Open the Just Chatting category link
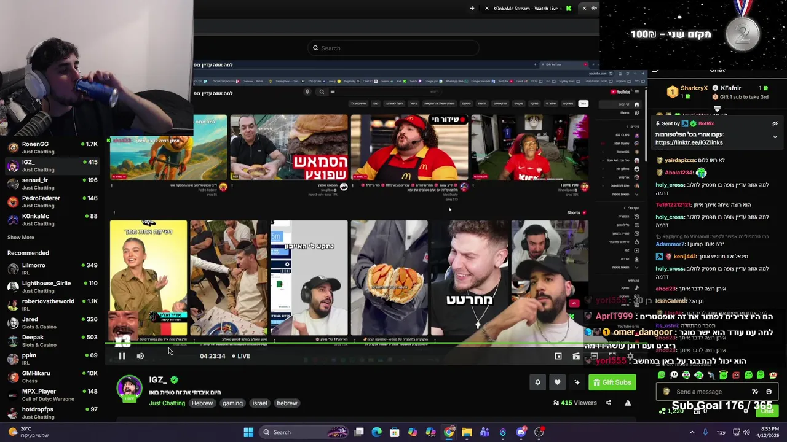The width and height of the screenshot is (787, 442). point(167,403)
